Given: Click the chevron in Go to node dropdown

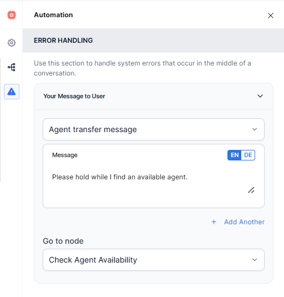Looking at the screenshot, I should 255,260.
